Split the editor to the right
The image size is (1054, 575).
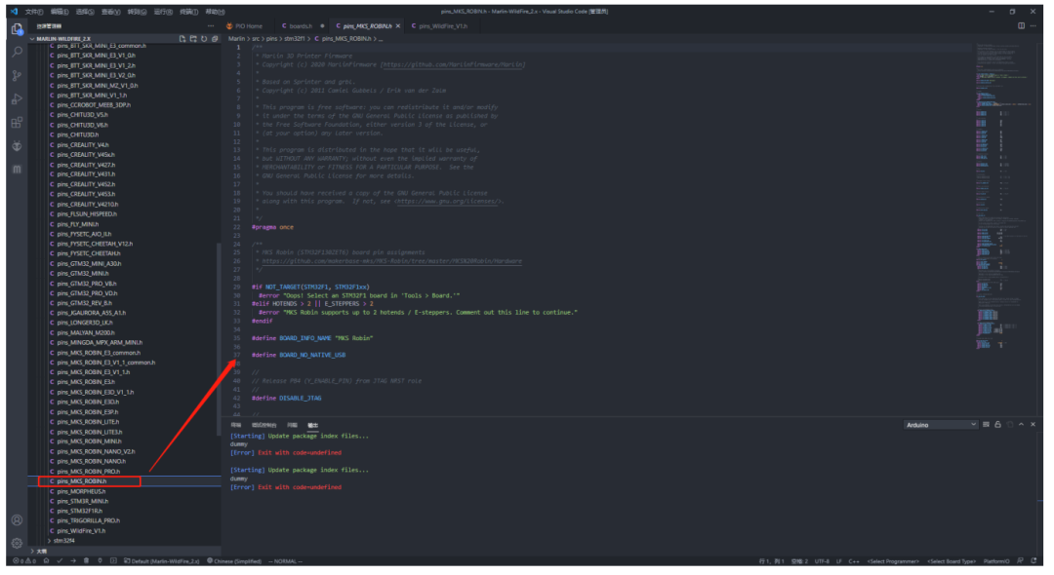click(x=1021, y=26)
